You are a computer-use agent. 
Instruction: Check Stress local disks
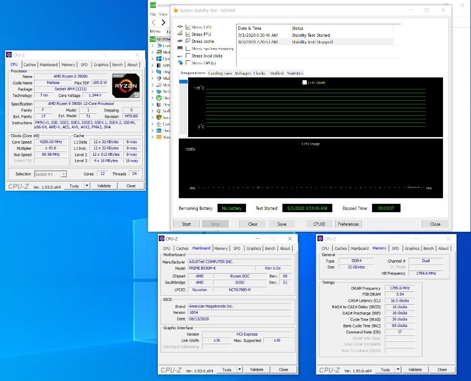(188, 55)
